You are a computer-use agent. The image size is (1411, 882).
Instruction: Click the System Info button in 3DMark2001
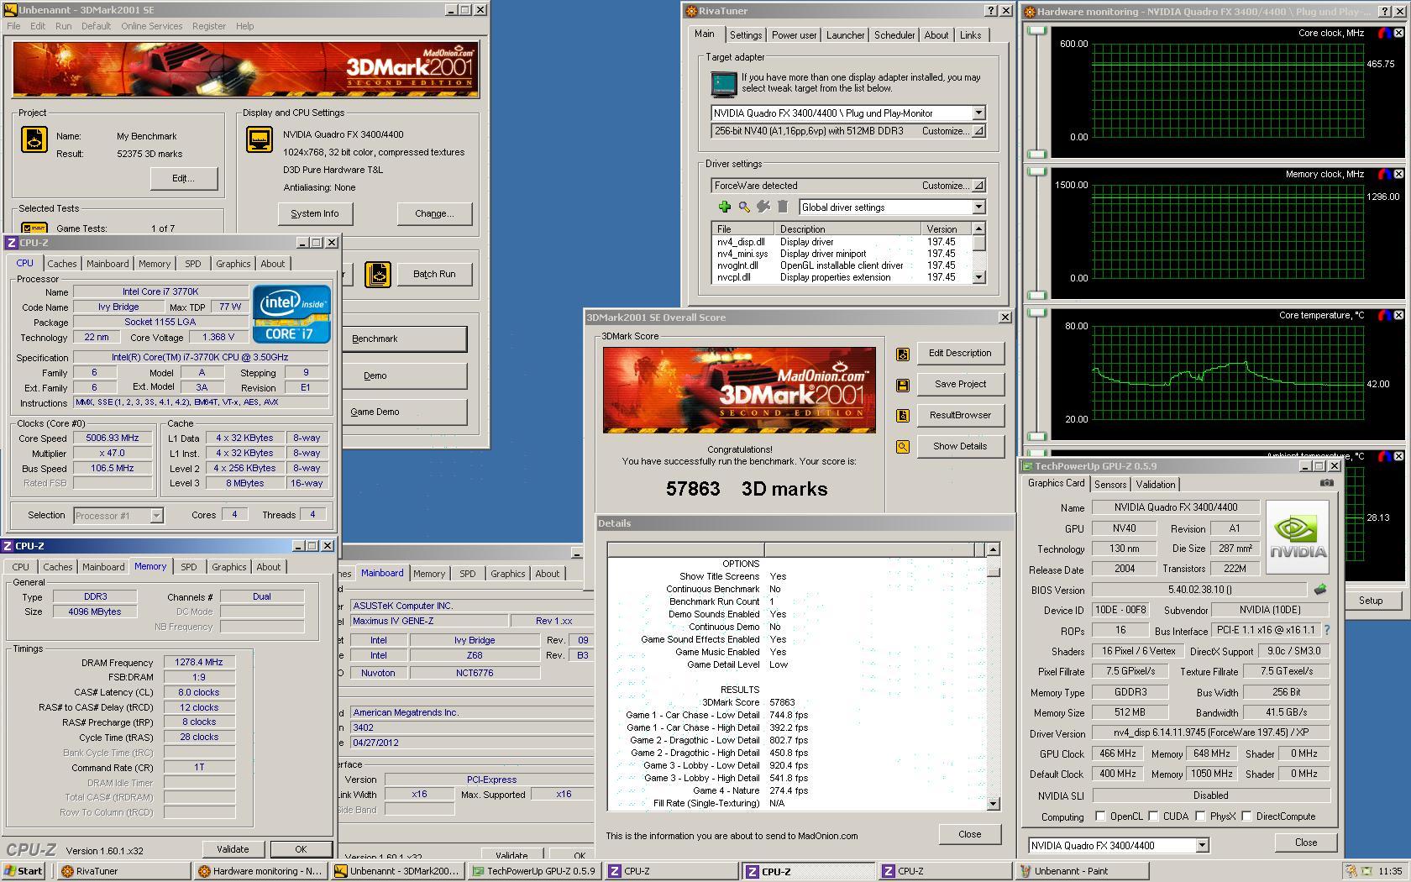(315, 213)
